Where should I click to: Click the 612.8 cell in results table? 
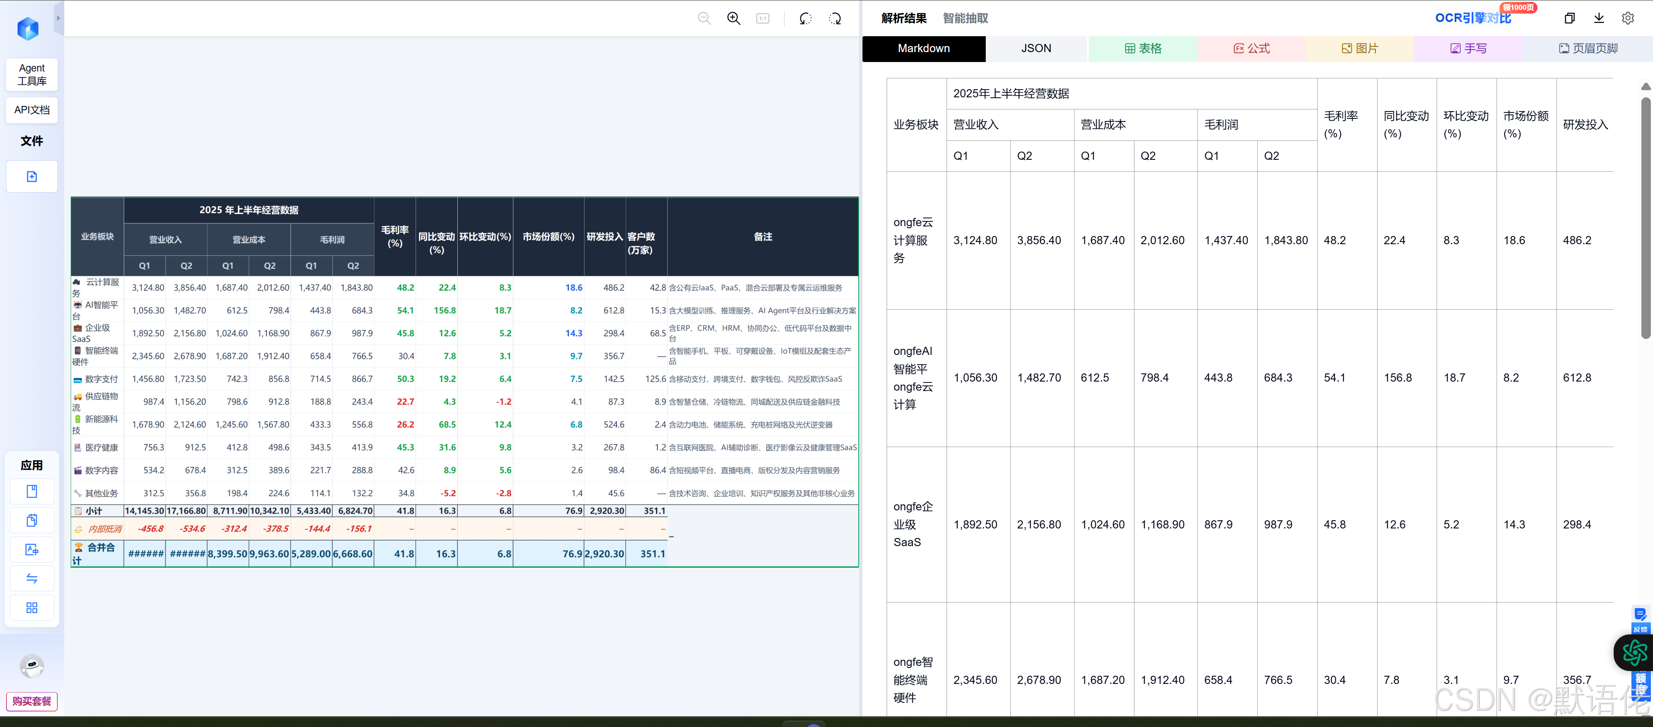coord(1585,378)
